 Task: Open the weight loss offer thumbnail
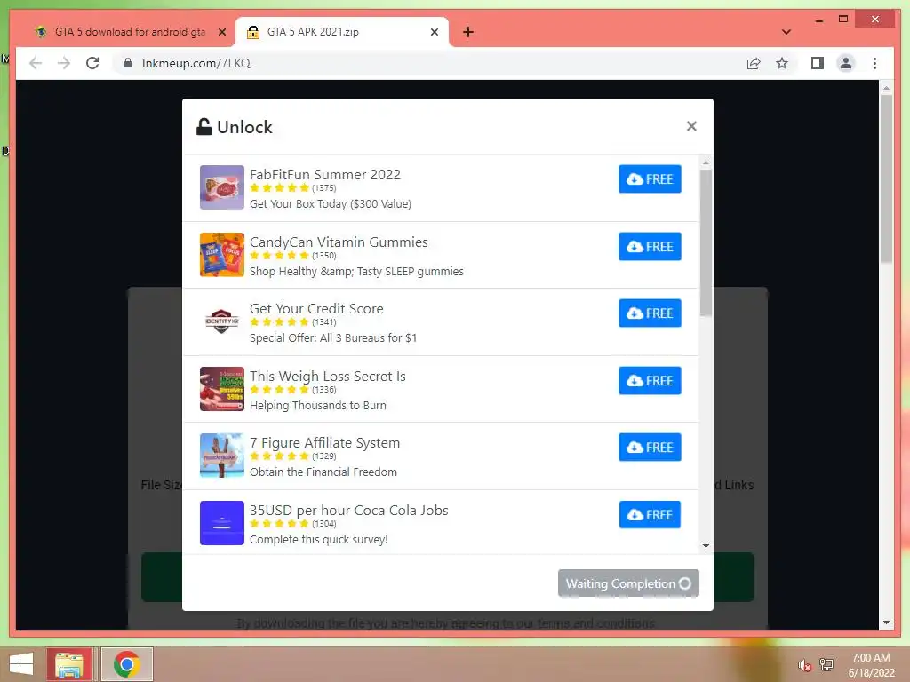[x=221, y=389]
